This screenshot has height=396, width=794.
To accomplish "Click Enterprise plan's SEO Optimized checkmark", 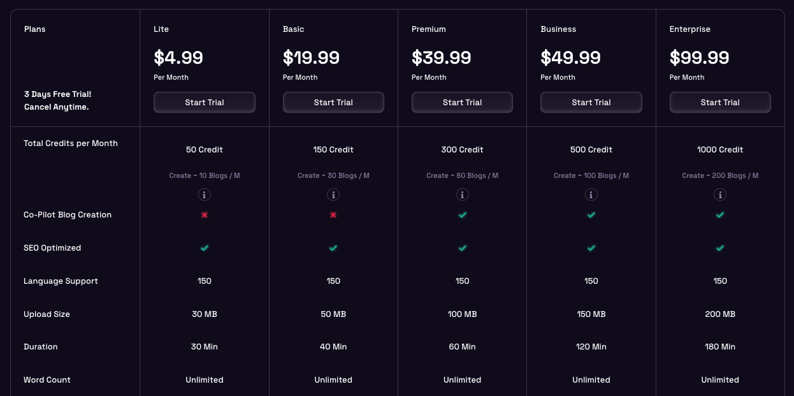I will (x=720, y=248).
